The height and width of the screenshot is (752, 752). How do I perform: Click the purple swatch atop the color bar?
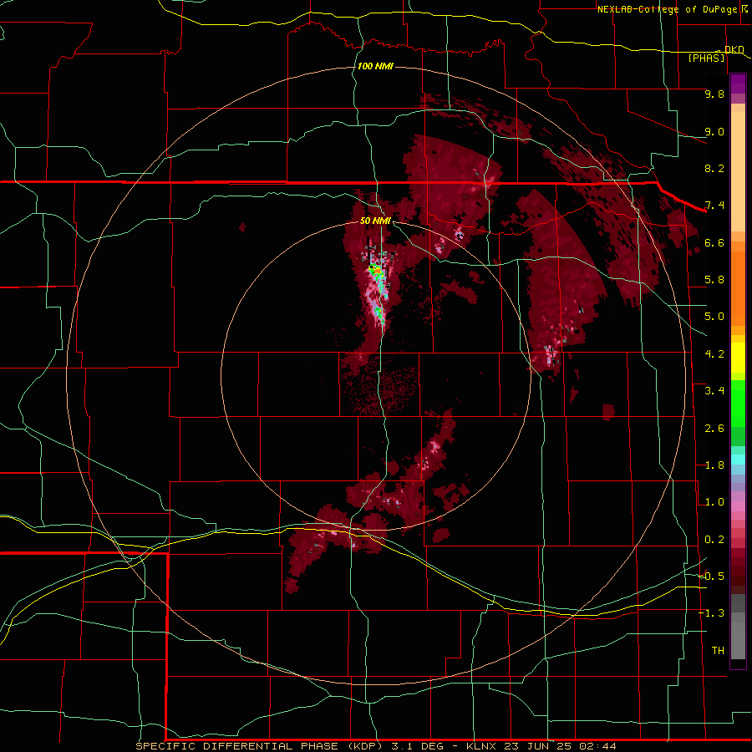pyautogui.click(x=738, y=84)
